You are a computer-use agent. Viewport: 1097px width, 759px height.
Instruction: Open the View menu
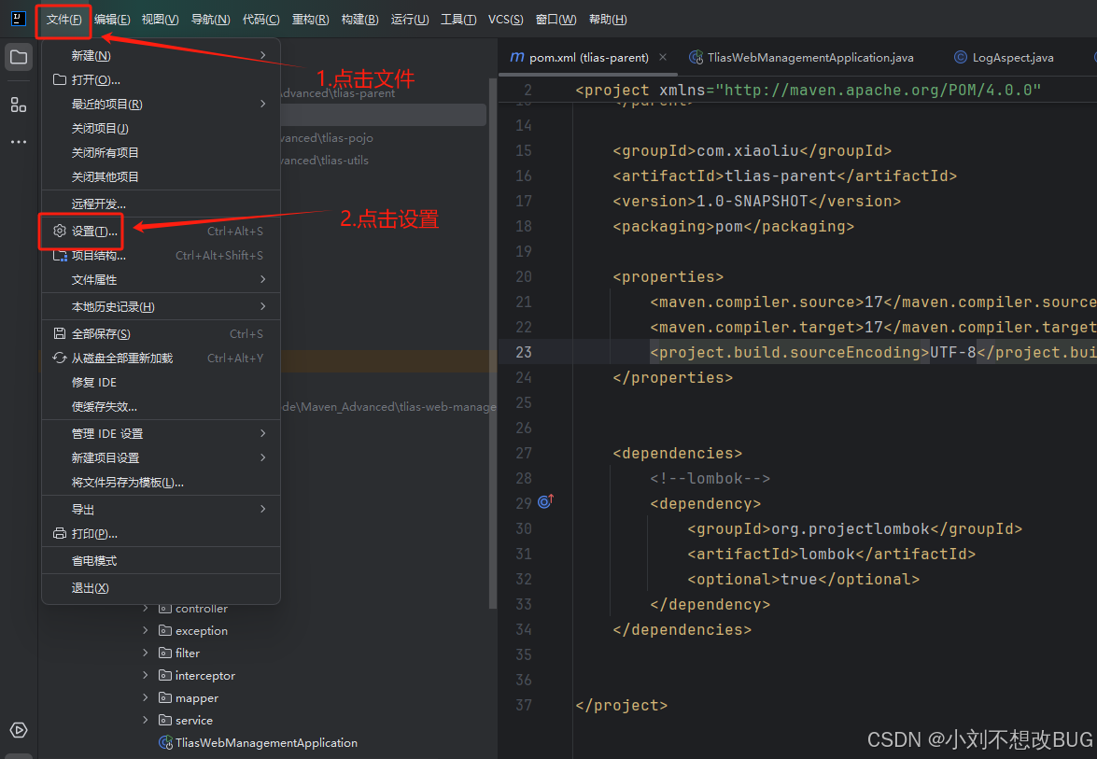161,20
